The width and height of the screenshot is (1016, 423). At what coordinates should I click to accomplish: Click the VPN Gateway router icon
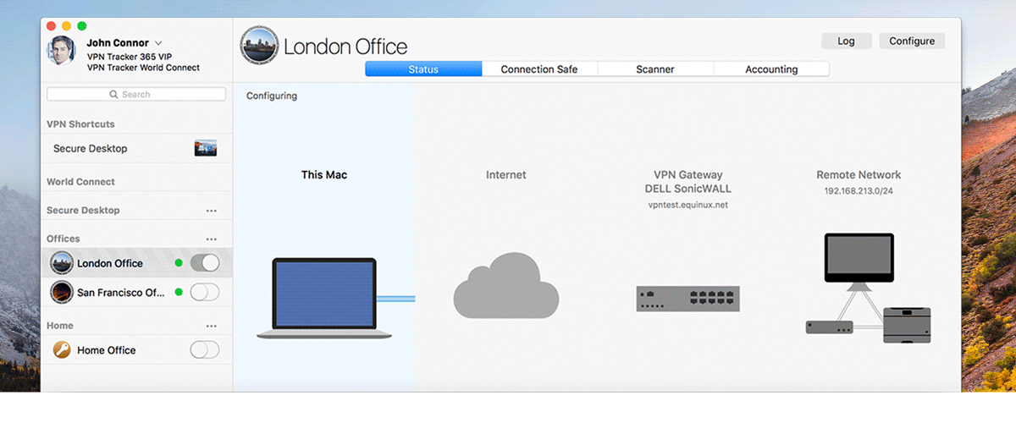coord(687,299)
